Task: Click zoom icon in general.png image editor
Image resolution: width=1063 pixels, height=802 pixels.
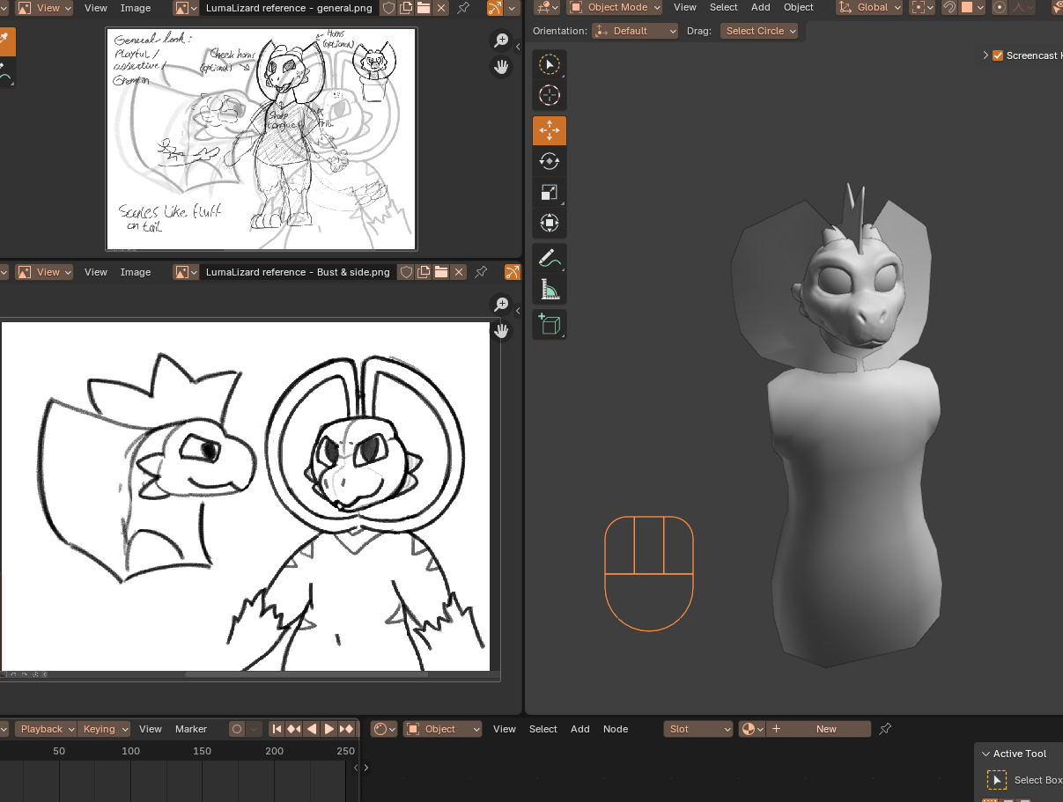Action: (x=501, y=40)
